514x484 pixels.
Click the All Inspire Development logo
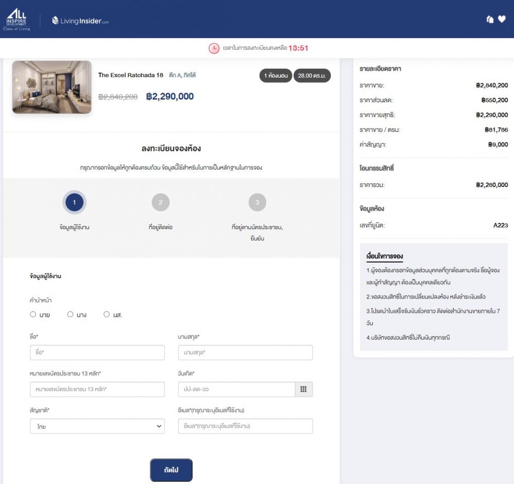tap(17, 20)
